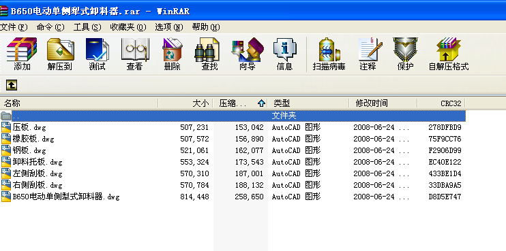The height and width of the screenshot is (251, 506).
Task: Click the 删除 (Delete) recycle icon
Action: [x=172, y=49]
